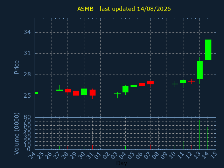Click the day 14 volume bar

pyautogui.click(x=208, y=138)
